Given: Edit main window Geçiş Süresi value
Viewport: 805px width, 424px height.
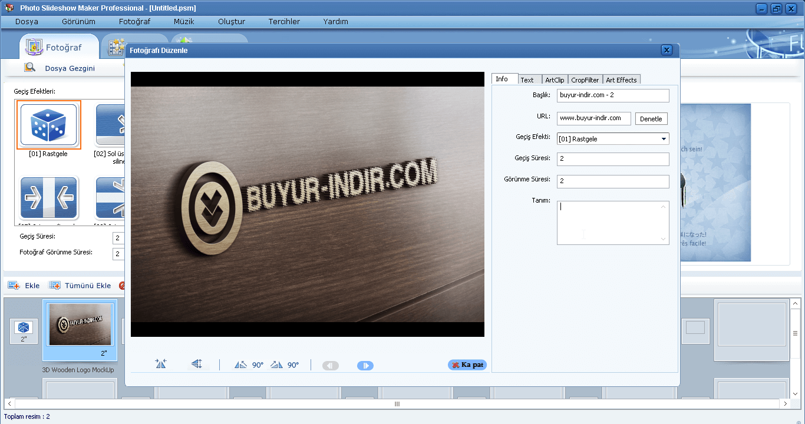Looking at the screenshot, I should [118, 238].
